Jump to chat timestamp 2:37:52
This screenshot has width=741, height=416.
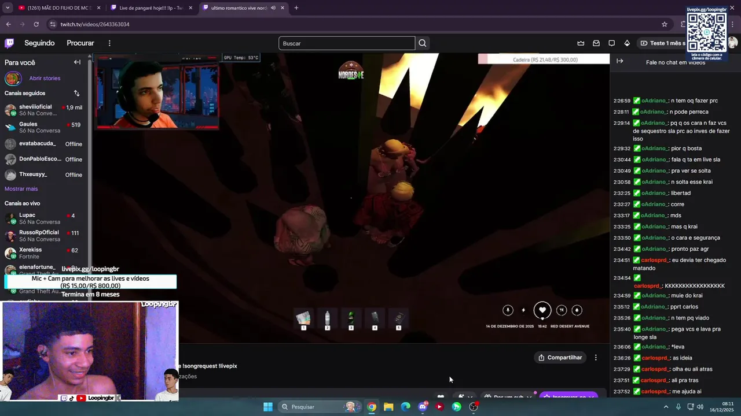(622, 392)
